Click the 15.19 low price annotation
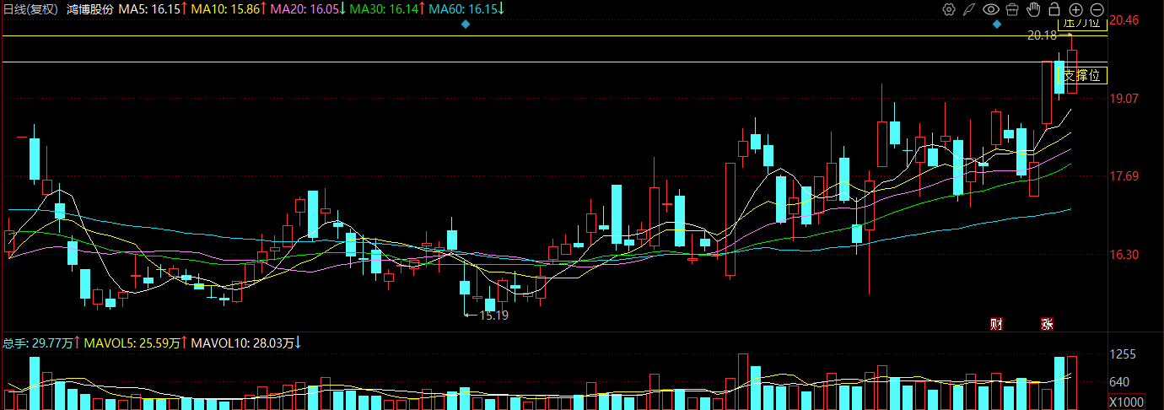 tap(493, 316)
